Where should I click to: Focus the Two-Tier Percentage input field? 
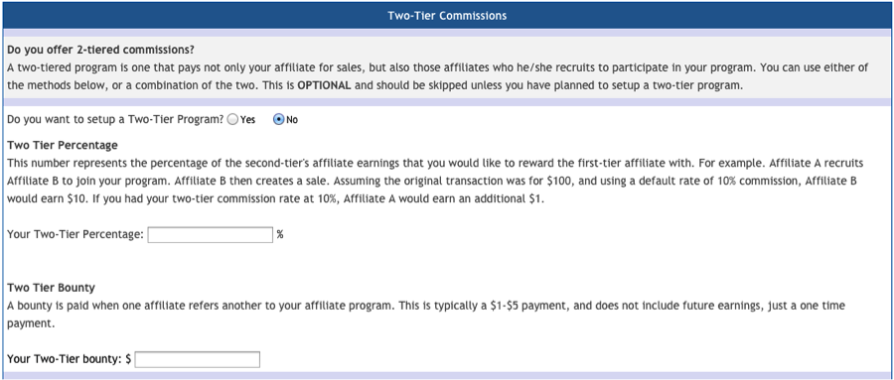(211, 235)
